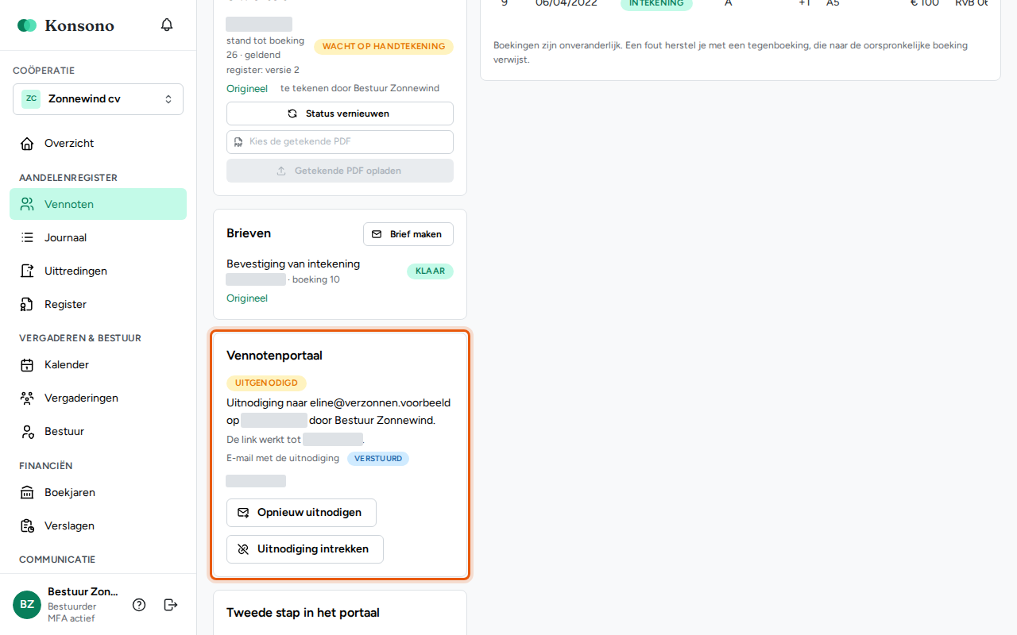Image resolution: width=1017 pixels, height=635 pixels.
Task: Open the notifications bell
Action: 167,25
